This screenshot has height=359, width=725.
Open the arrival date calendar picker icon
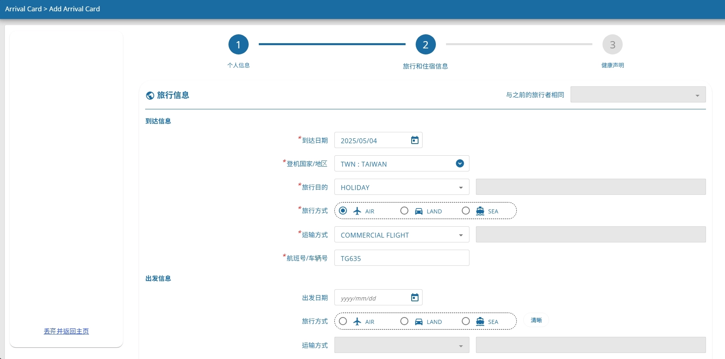coord(414,140)
